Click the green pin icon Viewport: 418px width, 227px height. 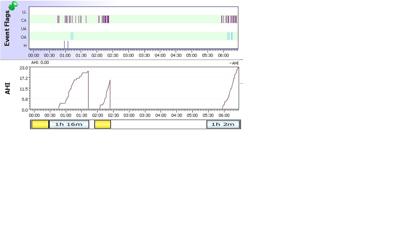(13, 6)
